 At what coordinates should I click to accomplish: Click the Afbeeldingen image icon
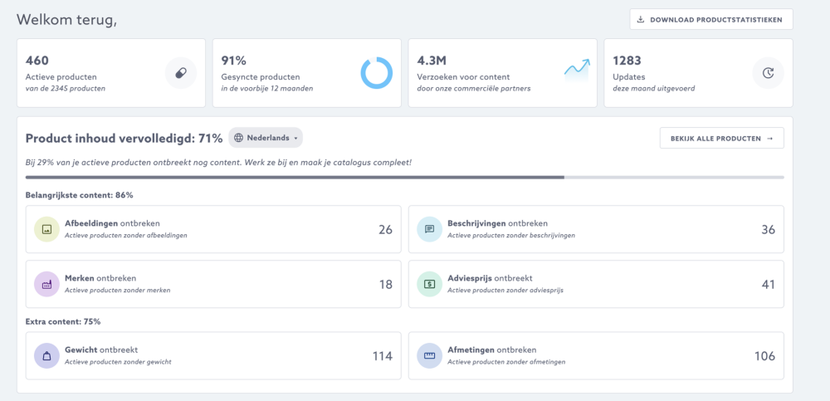[x=46, y=229]
